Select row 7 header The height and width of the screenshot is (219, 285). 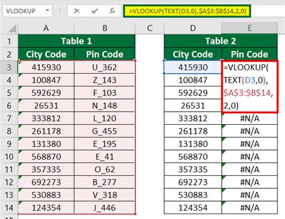tap(9, 118)
